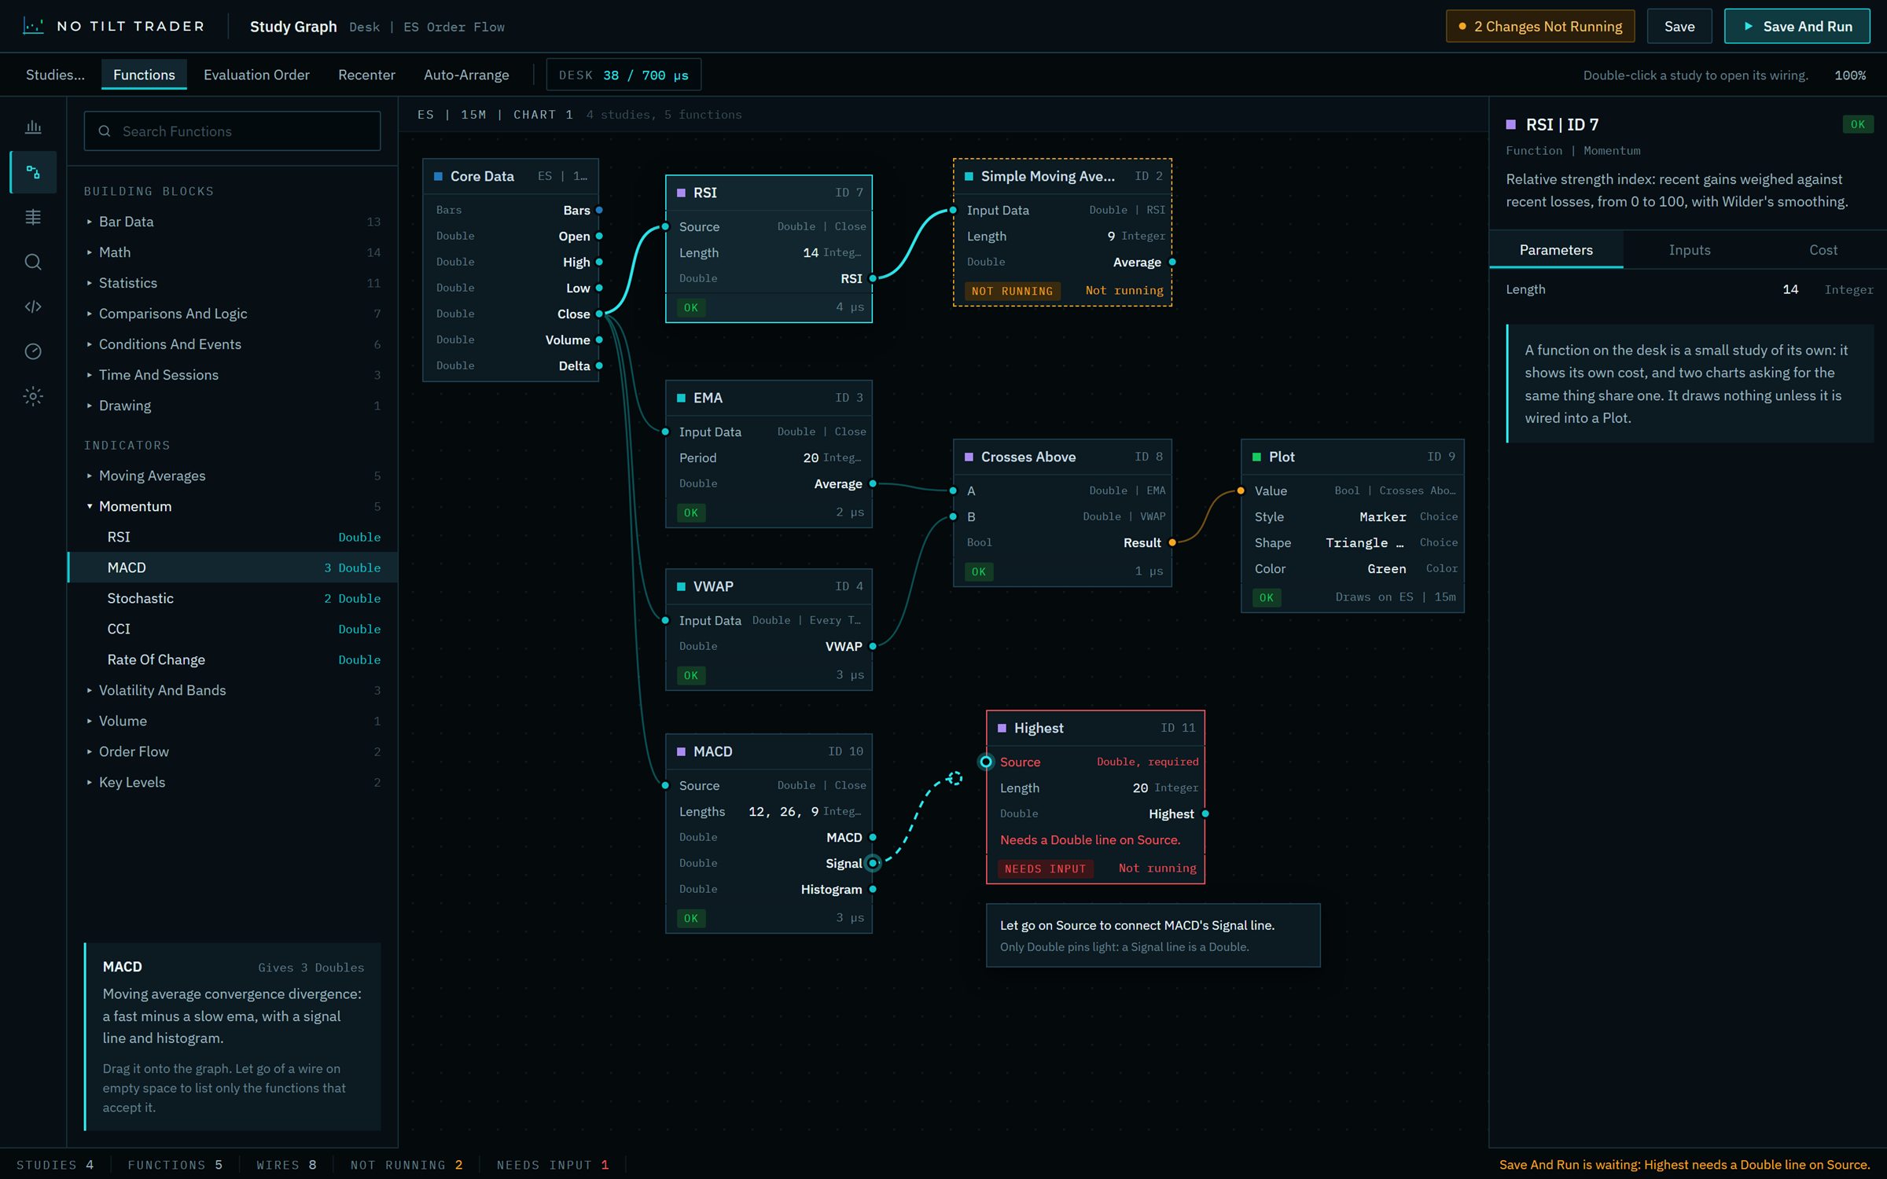Expand Volatility And Bands
The width and height of the screenshot is (1887, 1179).
[x=233, y=690]
